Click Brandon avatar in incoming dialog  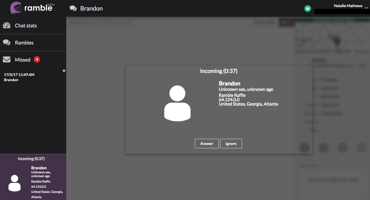(x=177, y=103)
